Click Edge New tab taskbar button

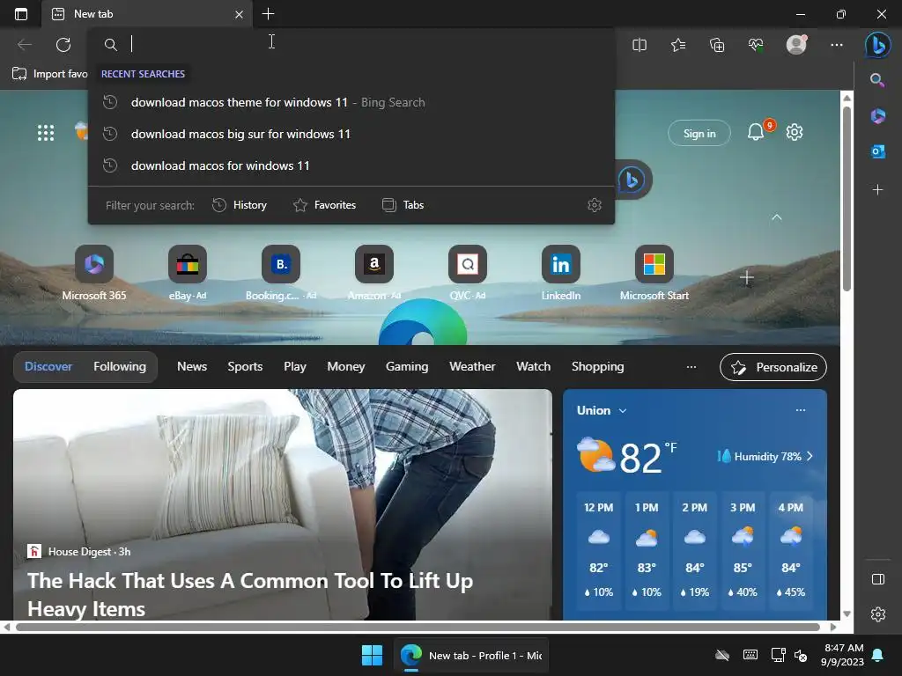[471, 655]
